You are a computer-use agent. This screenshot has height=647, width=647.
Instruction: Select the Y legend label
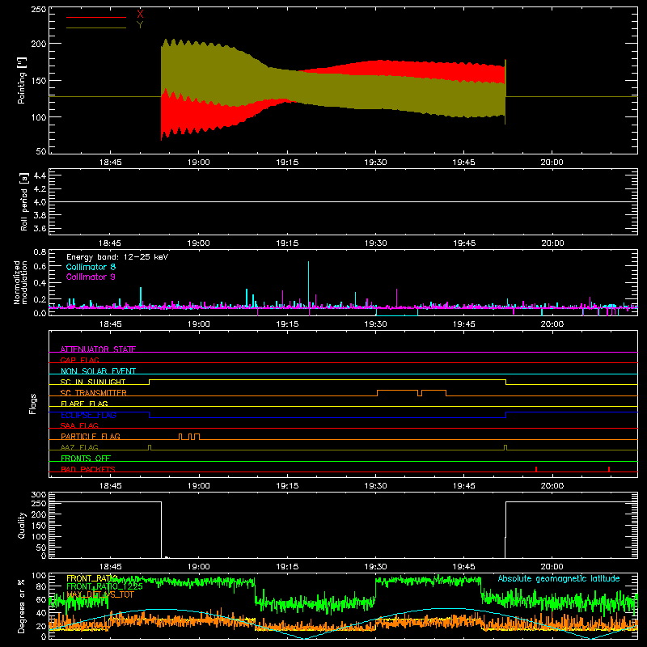pyautogui.click(x=140, y=25)
